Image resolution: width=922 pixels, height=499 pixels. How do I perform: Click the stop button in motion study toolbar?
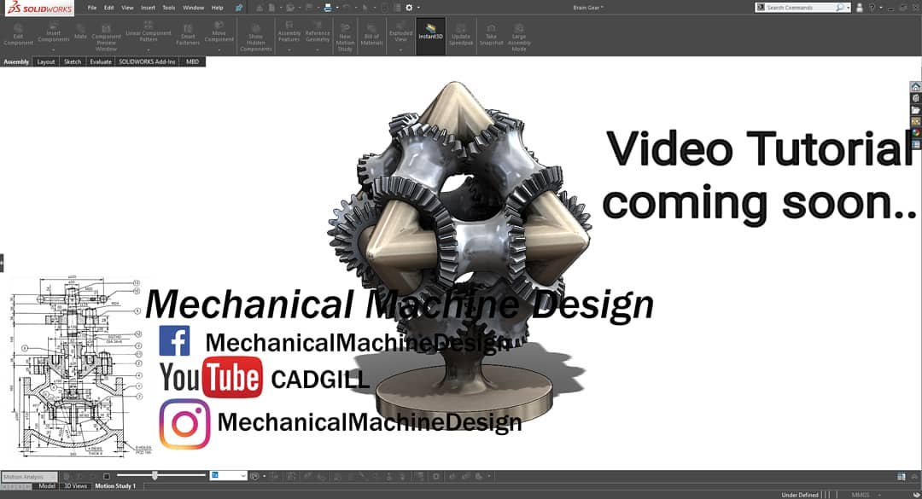pyautogui.click(x=107, y=476)
